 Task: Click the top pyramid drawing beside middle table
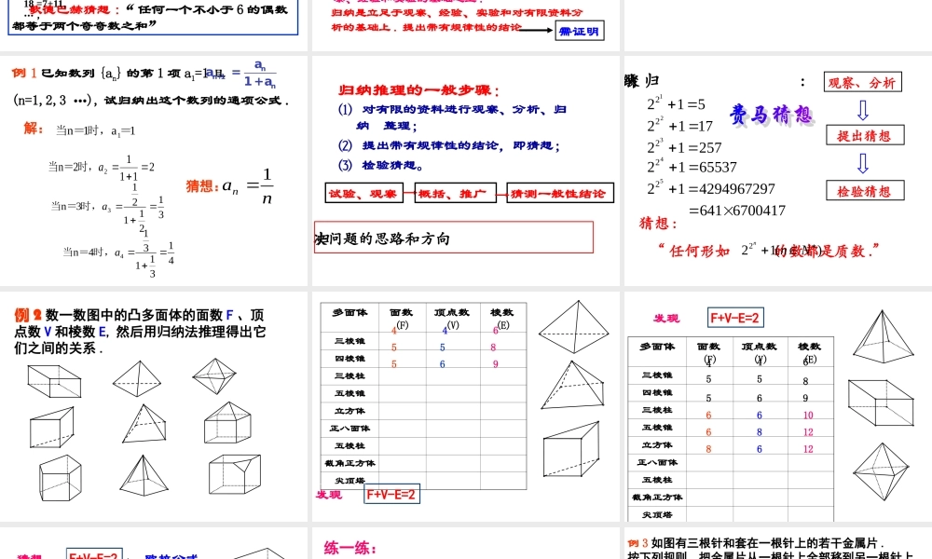573,327
